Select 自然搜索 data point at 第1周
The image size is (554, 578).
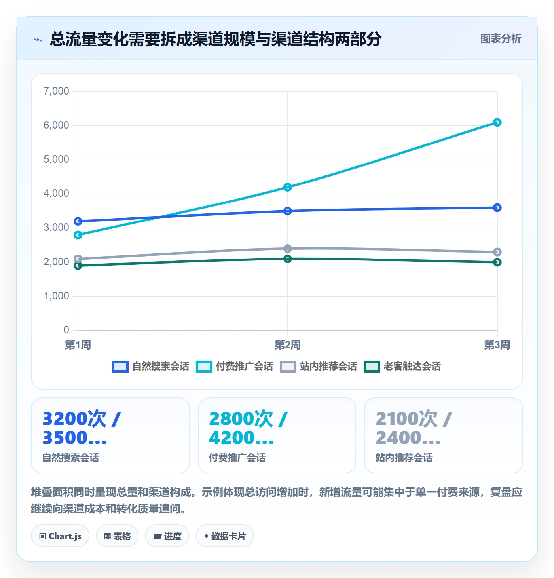click(x=78, y=221)
